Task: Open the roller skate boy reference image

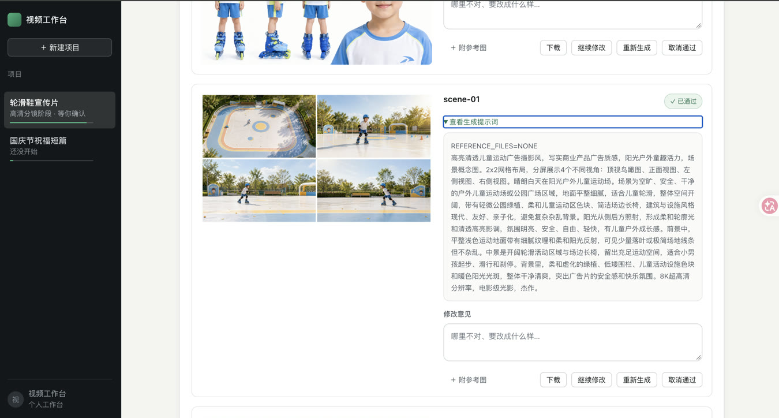Action: pyautogui.click(x=317, y=32)
